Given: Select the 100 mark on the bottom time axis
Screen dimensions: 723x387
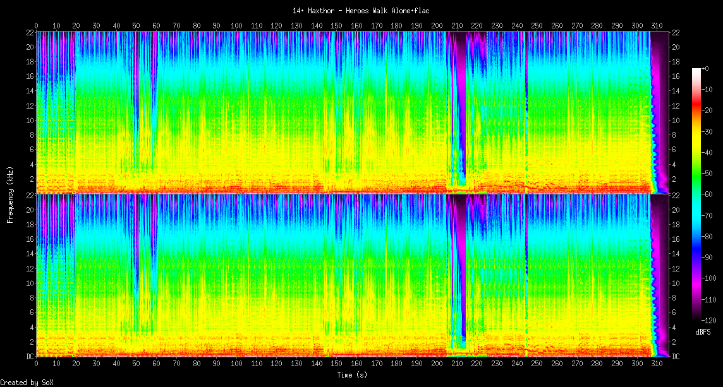Looking at the screenshot, I should (x=236, y=364).
